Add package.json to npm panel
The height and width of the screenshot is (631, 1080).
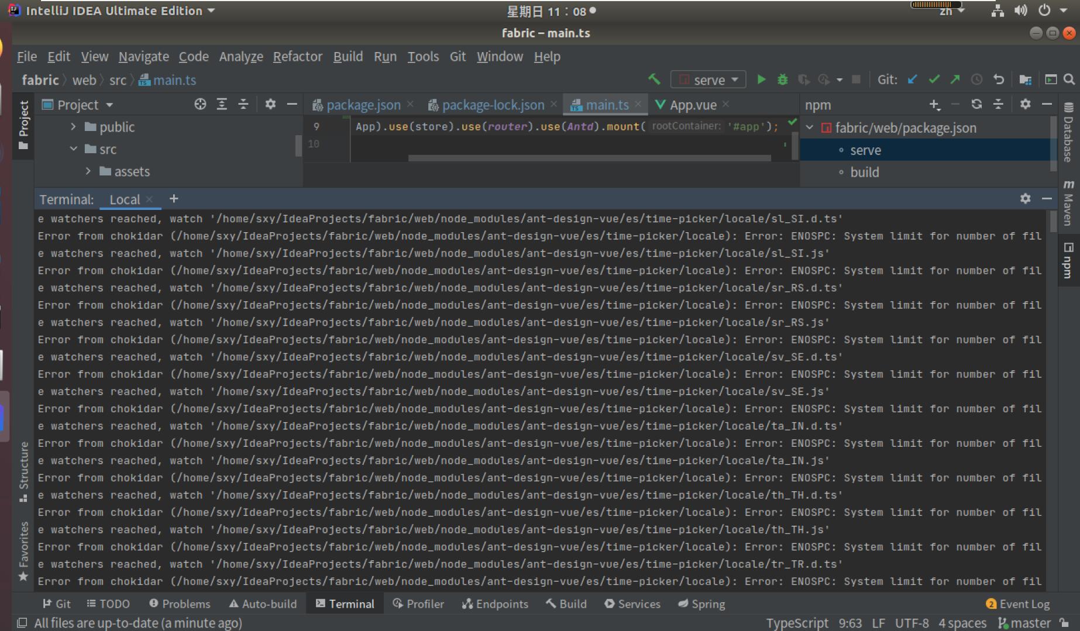point(934,105)
